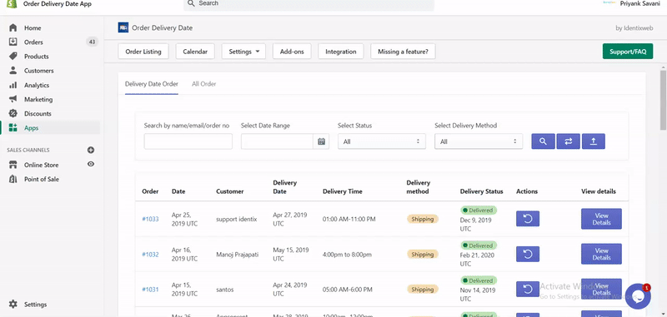Click the green Support/FAQ button

coord(628,52)
